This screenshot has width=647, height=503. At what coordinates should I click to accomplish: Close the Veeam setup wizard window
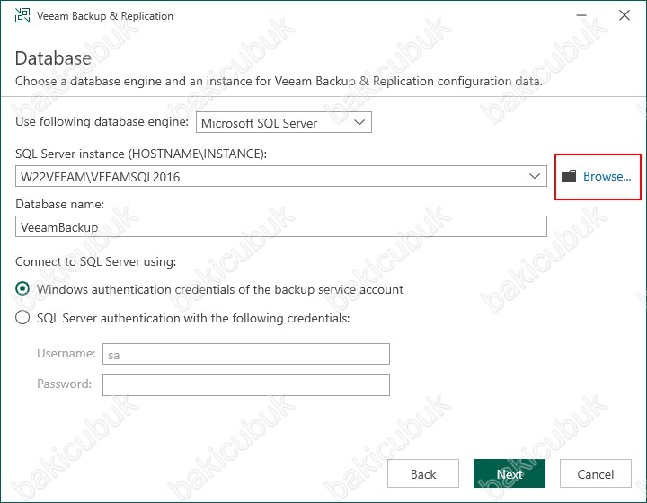coord(625,15)
